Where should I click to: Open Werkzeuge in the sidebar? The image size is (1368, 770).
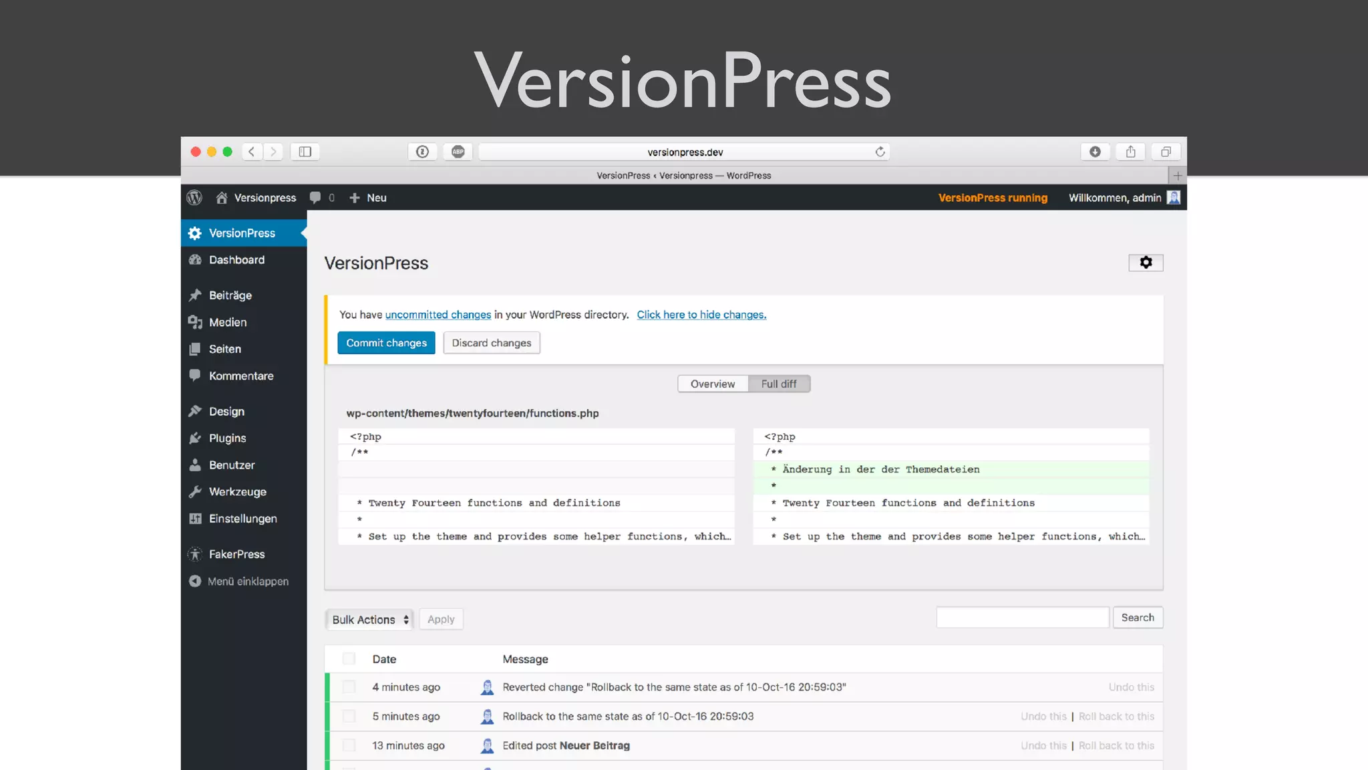(244, 491)
